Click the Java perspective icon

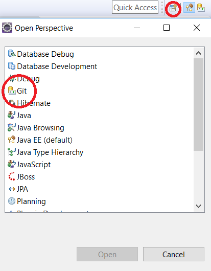(x=12, y=116)
